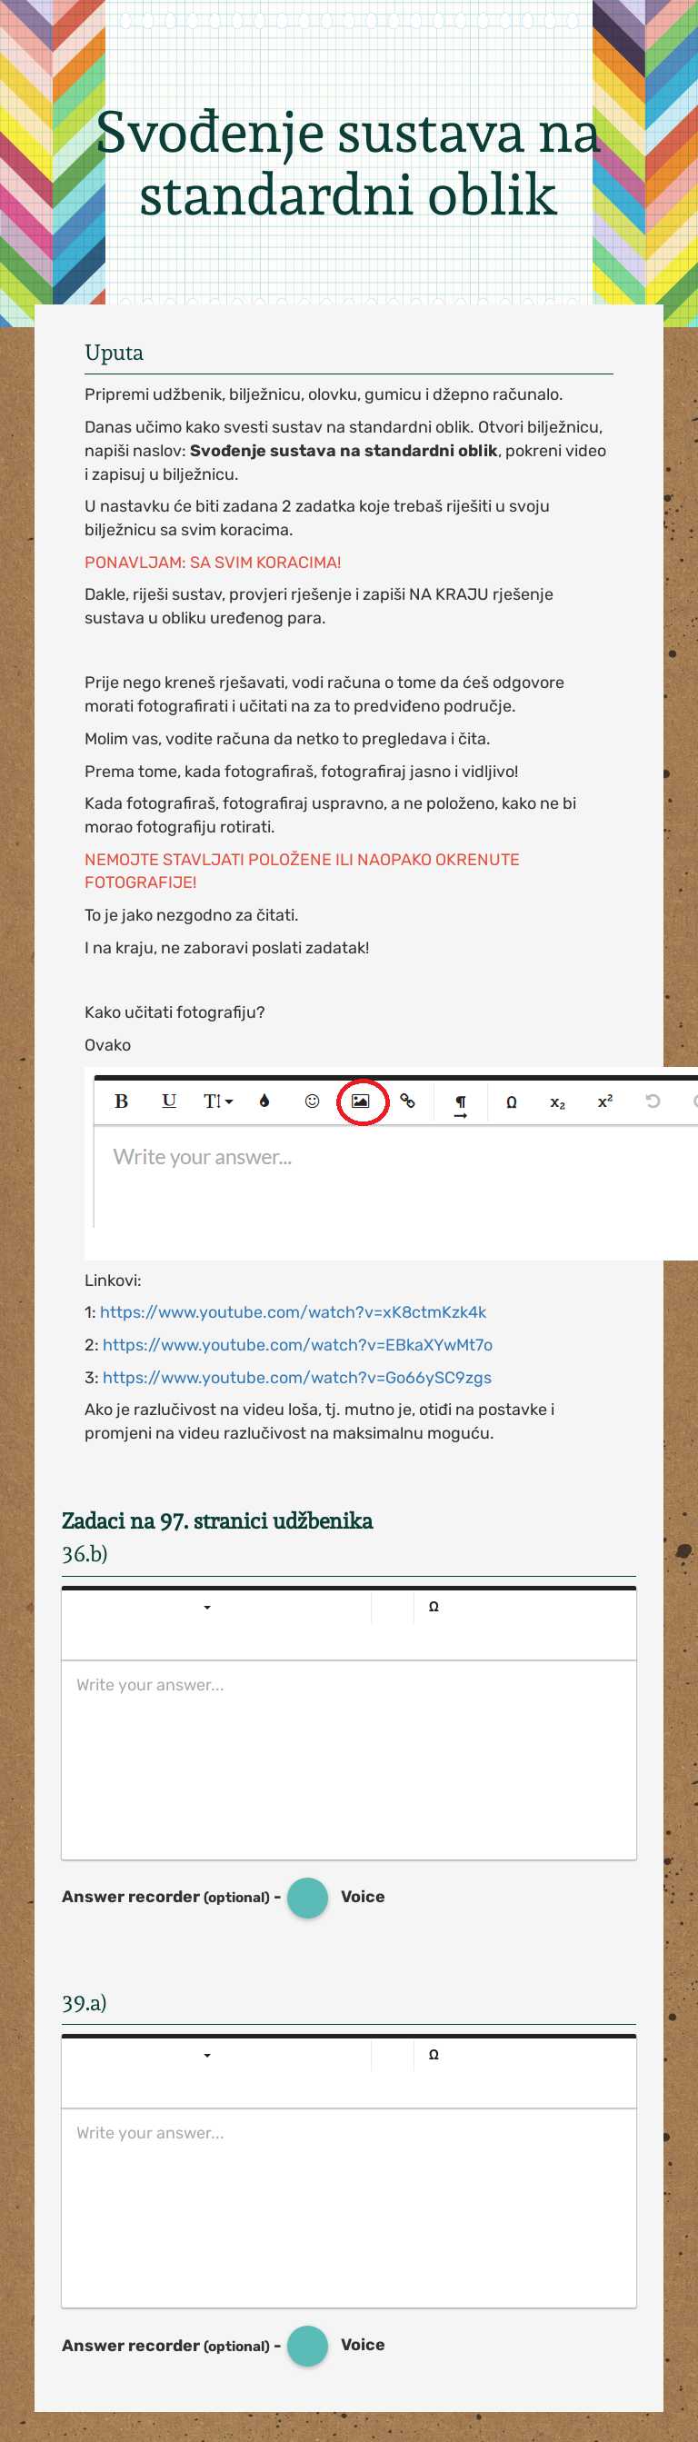Click the 'Uputa' section heading
This screenshot has height=2442, width=698.
[x=114, y=353]
